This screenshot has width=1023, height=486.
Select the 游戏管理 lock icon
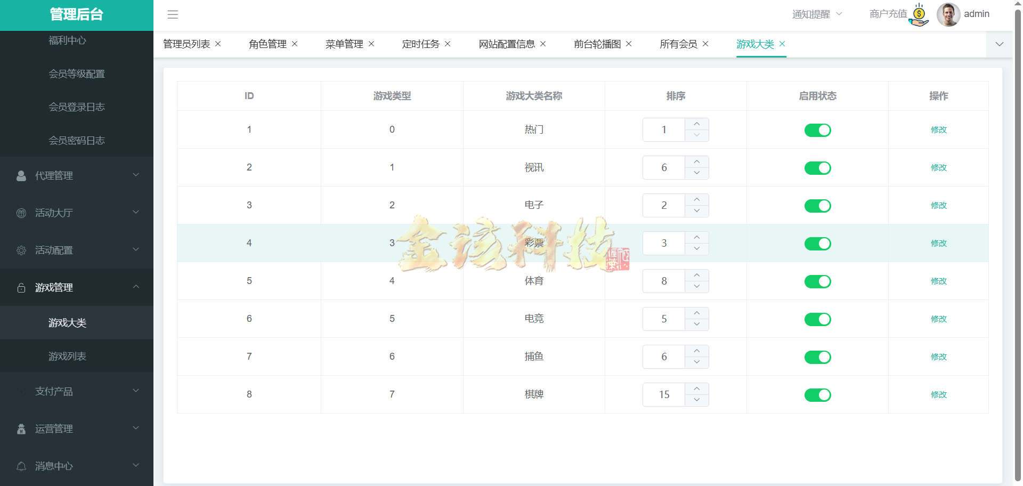(x=21, y=287)
